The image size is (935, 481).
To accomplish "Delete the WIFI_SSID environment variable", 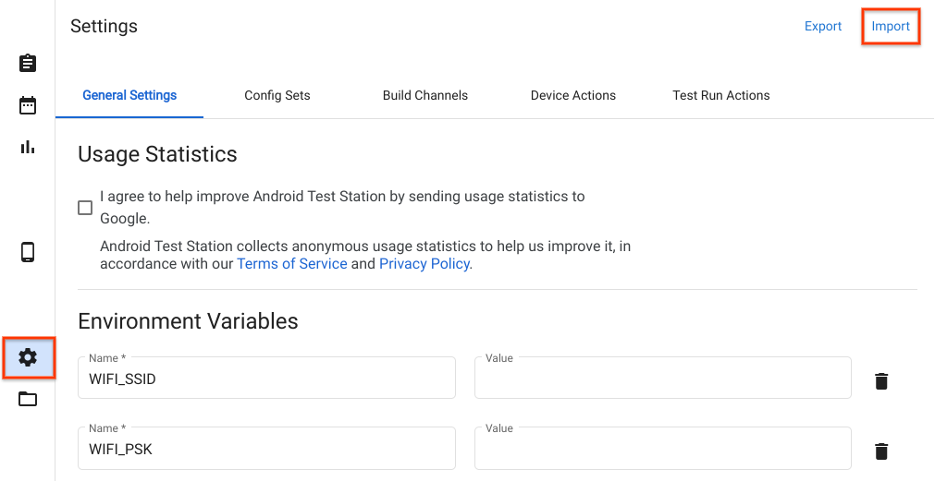I will 881,381.
